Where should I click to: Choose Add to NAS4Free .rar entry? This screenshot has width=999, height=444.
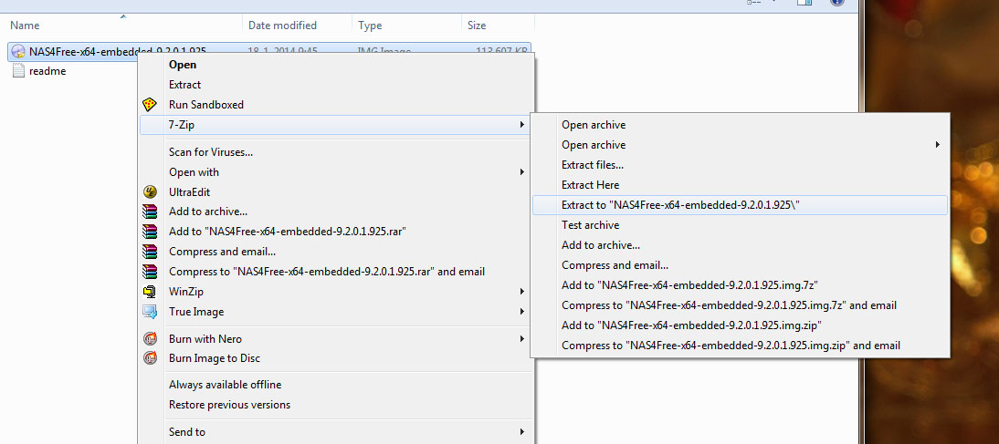[288, 232]
